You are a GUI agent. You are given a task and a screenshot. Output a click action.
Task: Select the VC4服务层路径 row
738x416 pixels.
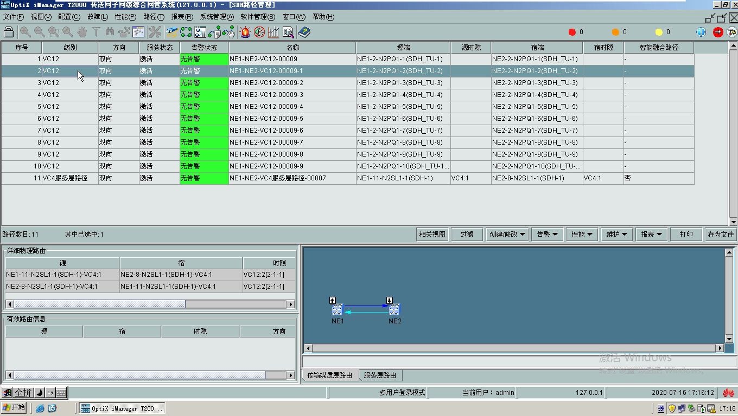[x=347, y=178]
